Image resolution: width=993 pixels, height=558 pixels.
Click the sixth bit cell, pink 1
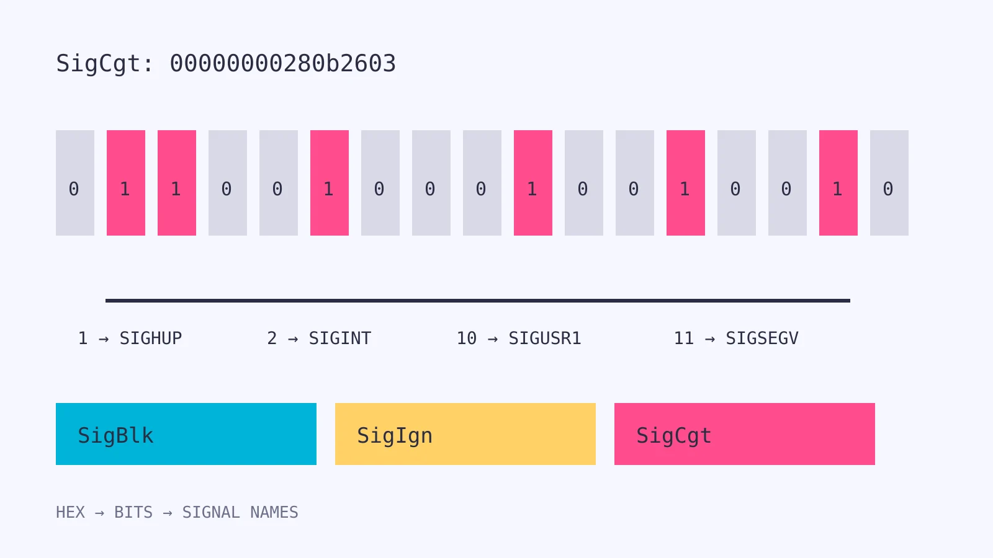coord(330,183)
